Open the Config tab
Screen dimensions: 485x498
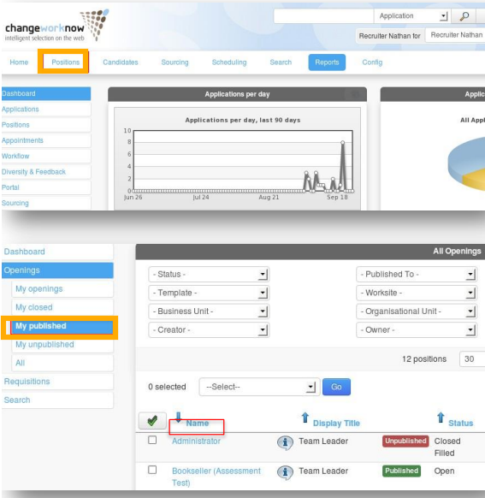[x=372, y=62]
